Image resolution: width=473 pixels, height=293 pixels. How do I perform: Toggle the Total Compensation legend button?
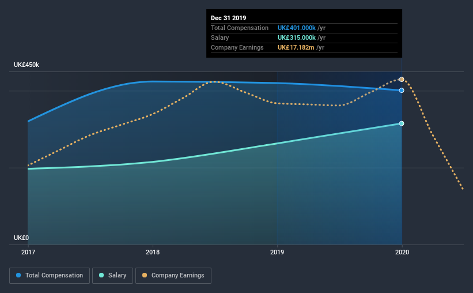50,276
